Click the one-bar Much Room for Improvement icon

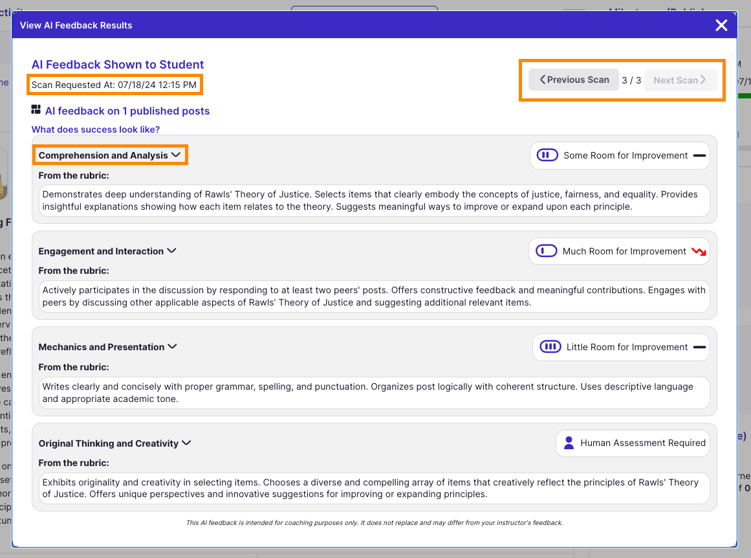pyautogui.click(x=547, y=251)
